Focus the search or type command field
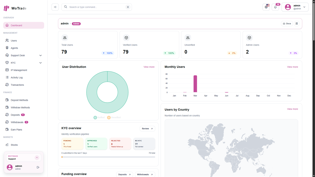 (97, 7)
